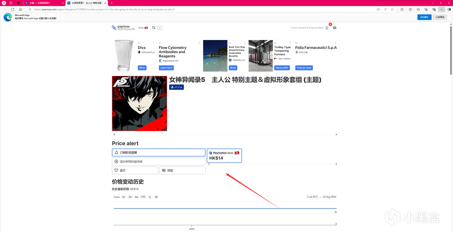This screenshot has height=232, width=453.
Task: Enable read aloud in address bar
Action: point(385,9)
